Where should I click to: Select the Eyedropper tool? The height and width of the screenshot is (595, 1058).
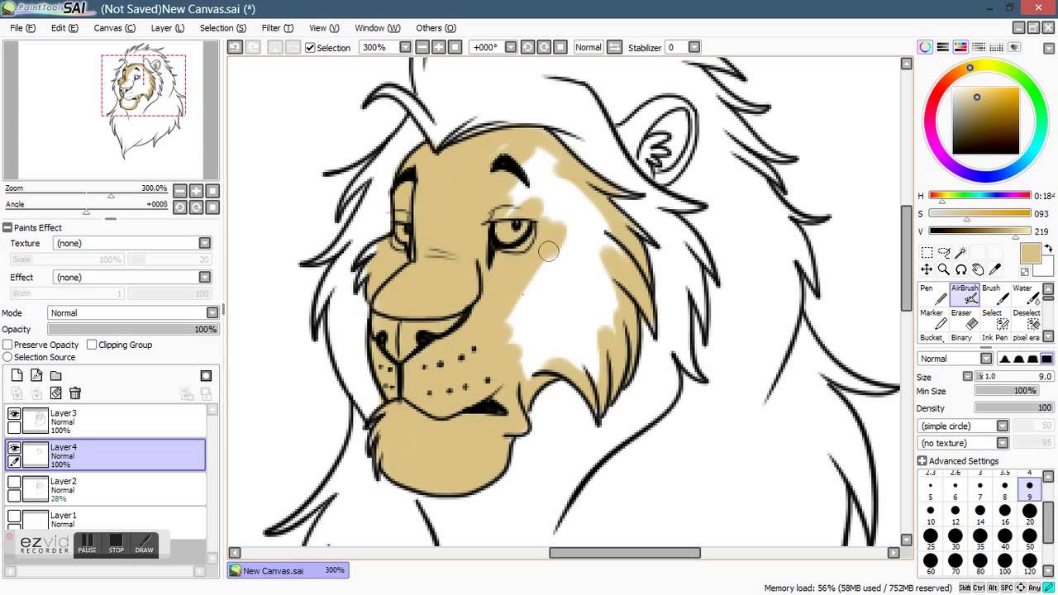click(x=994, y=269)
